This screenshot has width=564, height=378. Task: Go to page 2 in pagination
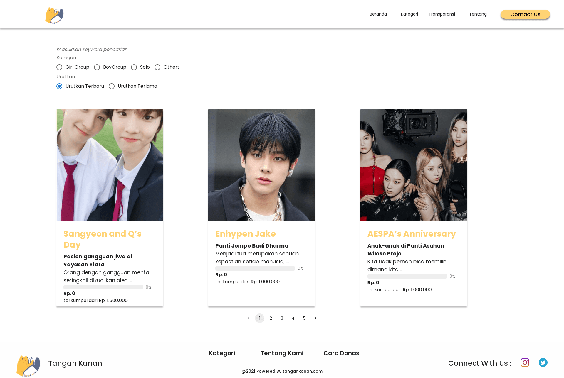click(271, 318)
